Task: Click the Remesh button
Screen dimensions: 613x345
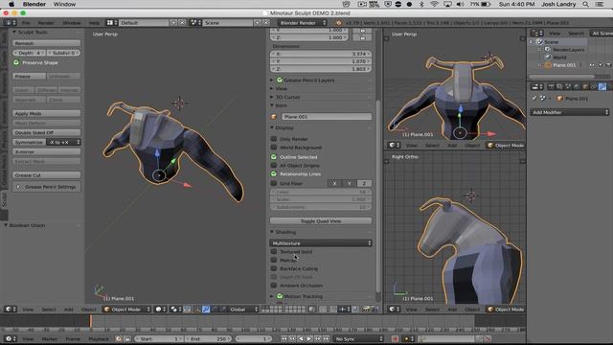Action: [47, 43]
